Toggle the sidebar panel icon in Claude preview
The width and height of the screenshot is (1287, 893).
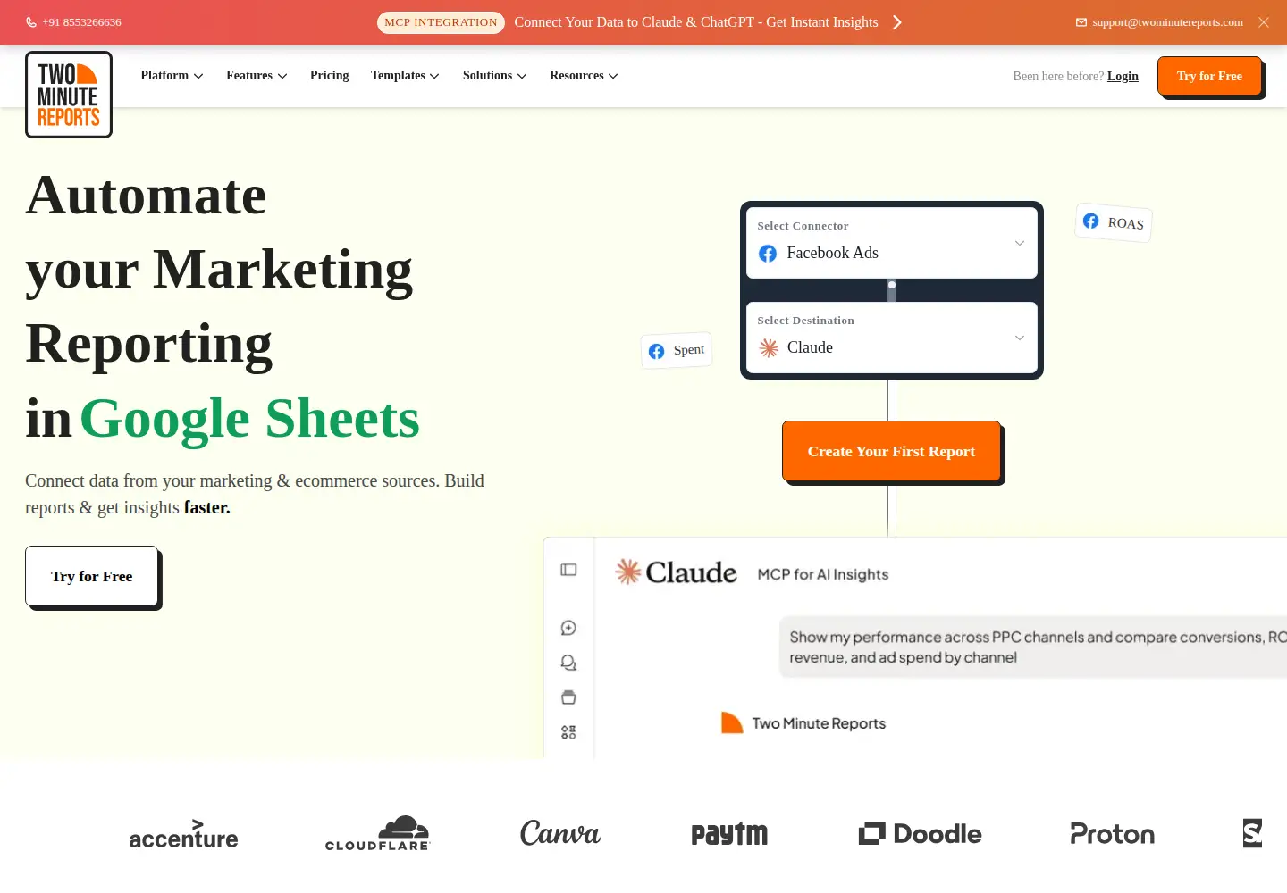[x=568, y=570]
